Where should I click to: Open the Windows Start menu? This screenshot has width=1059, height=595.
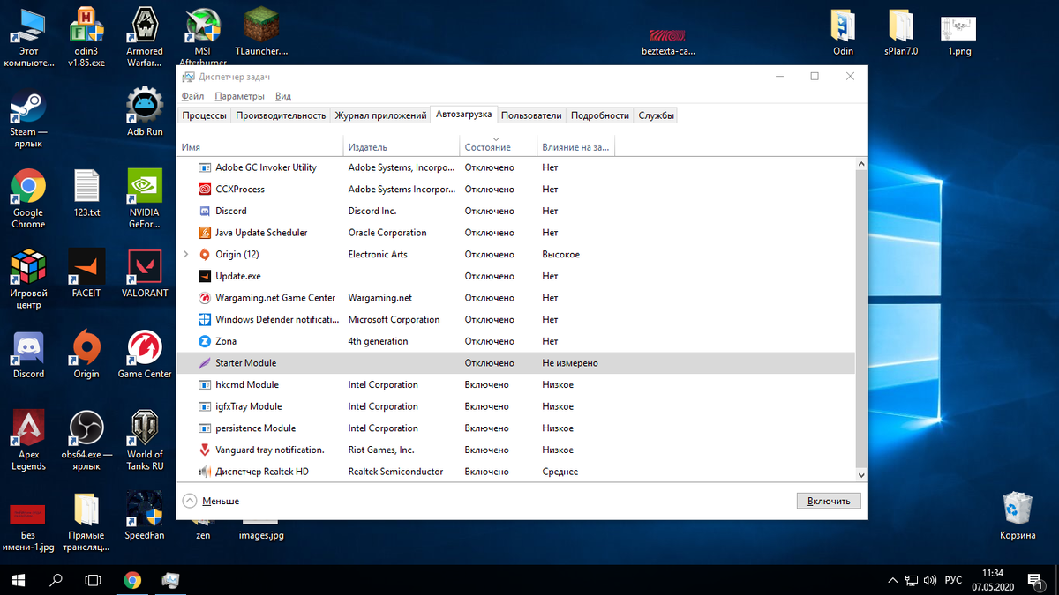click(19, 580)
